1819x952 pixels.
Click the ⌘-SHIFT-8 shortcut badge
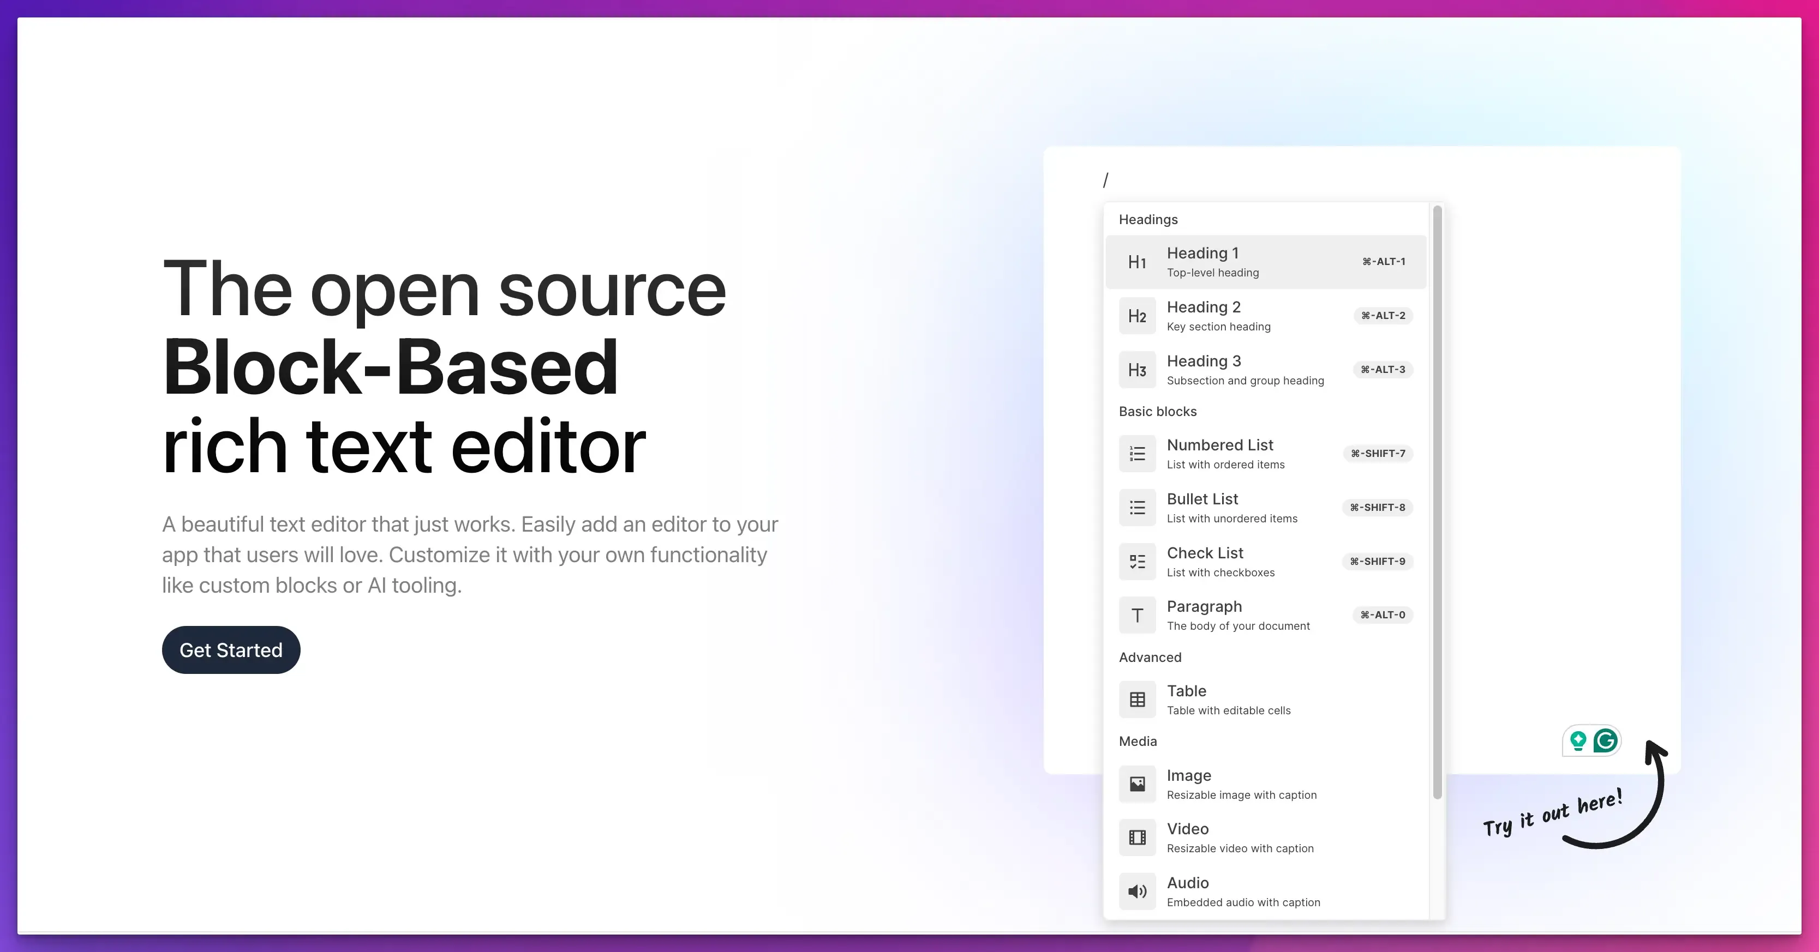(x=1378, y=508)
